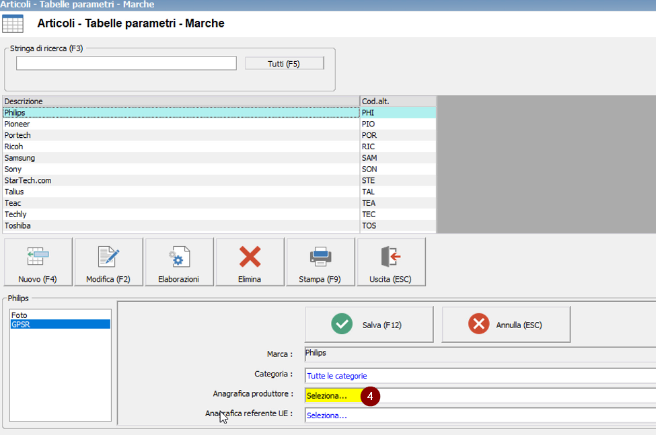This screenshot has height=435, width=656.
Task: Select the Foto item in left list
Action: 61,315
